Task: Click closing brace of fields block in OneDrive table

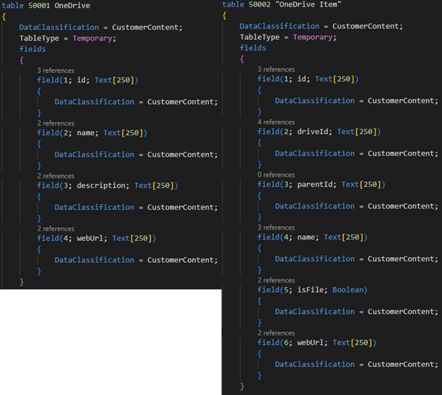Action: (22, 282)
